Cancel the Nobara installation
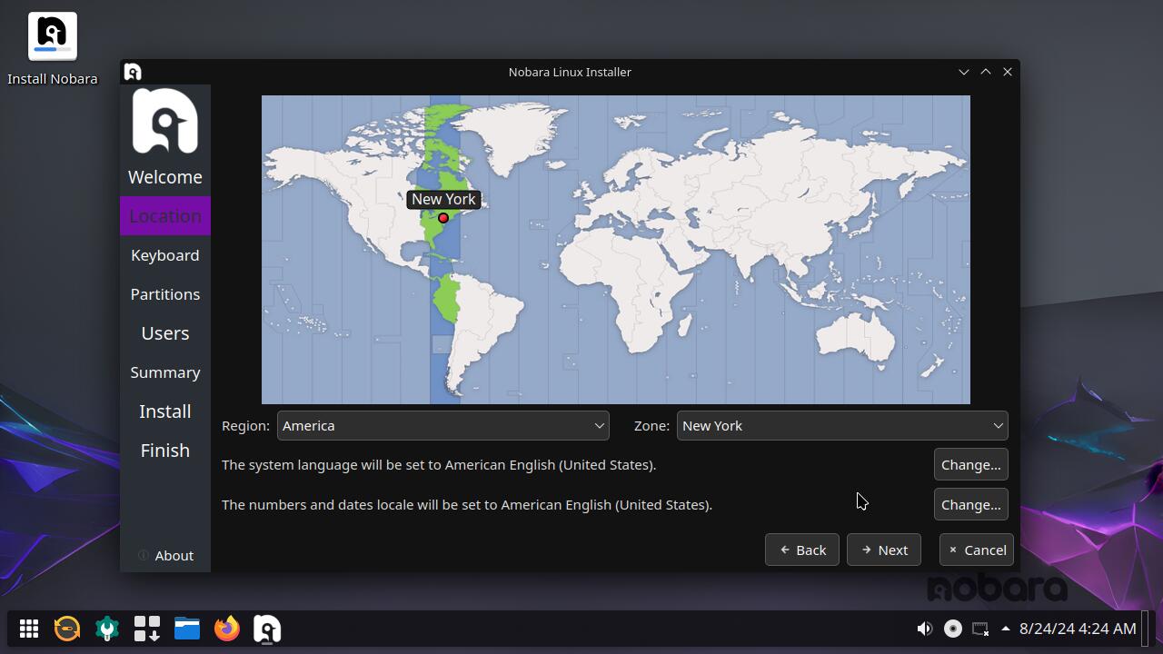The width and height of the screenshot is (1163, 654). [977, 550]
